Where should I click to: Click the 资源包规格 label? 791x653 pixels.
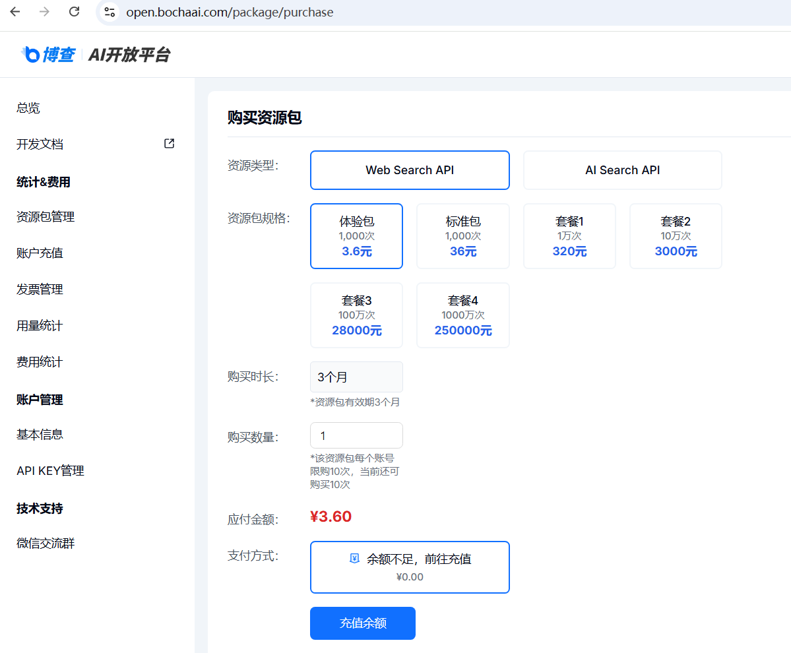259,218
